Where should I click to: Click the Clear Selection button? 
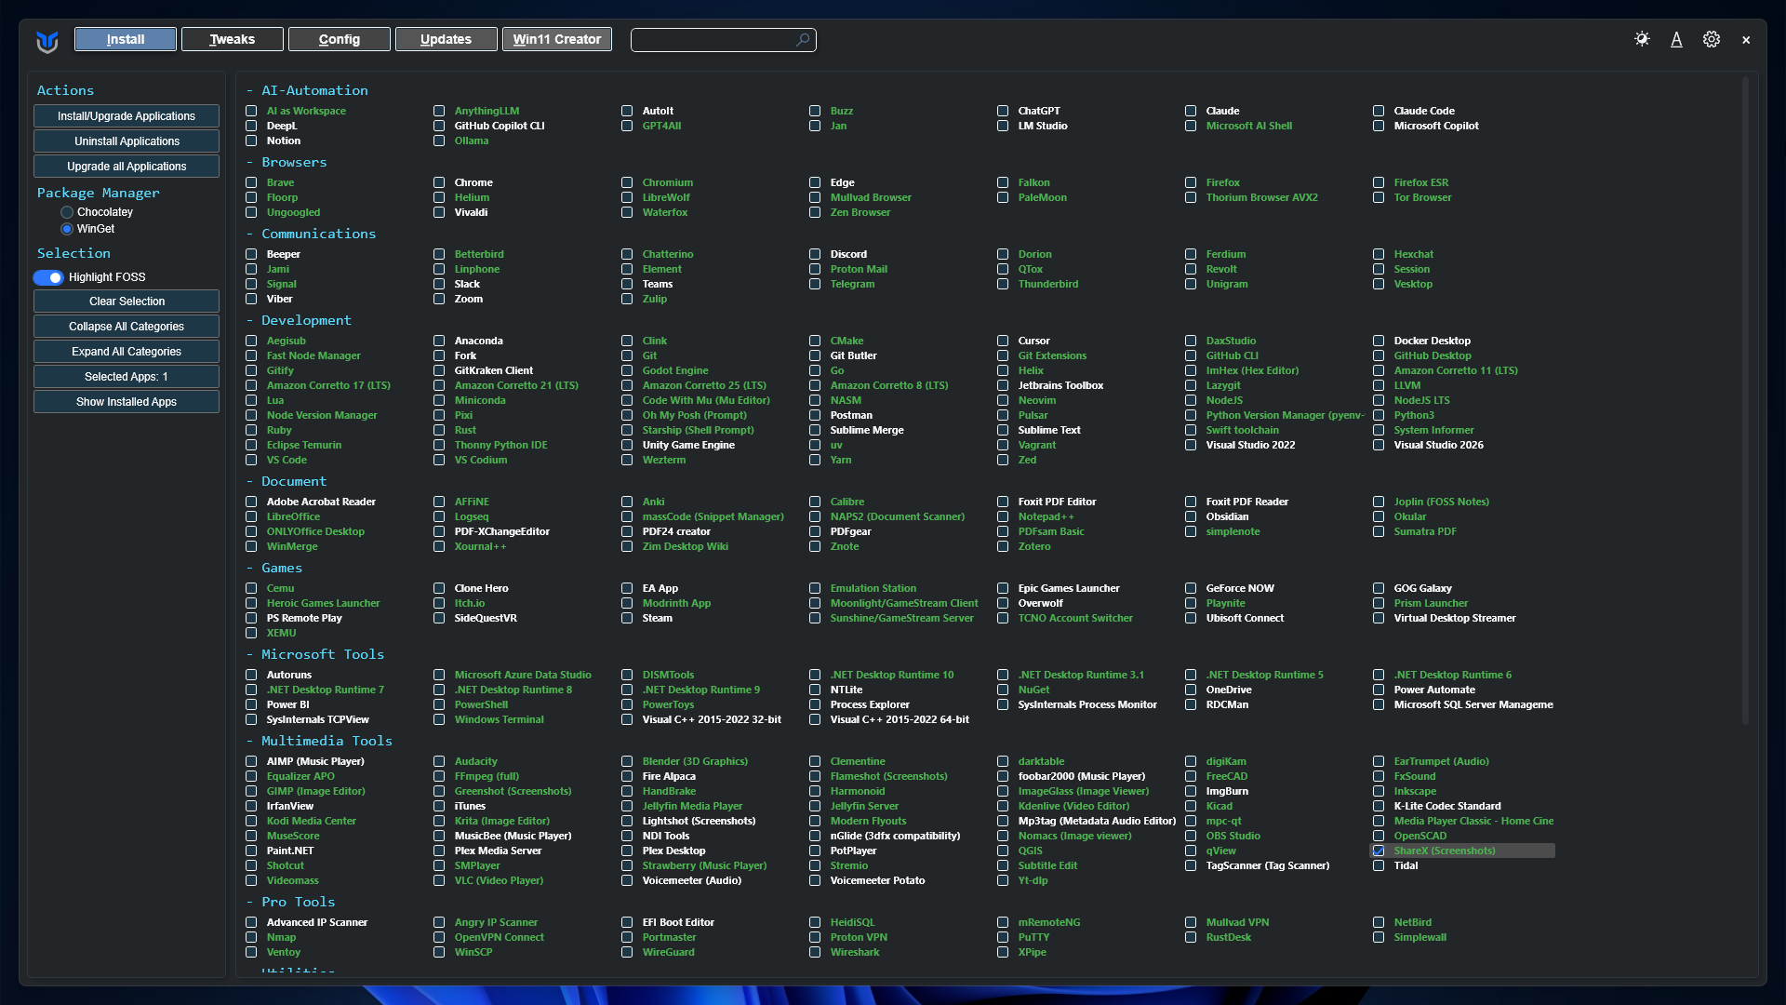[127, 301]
